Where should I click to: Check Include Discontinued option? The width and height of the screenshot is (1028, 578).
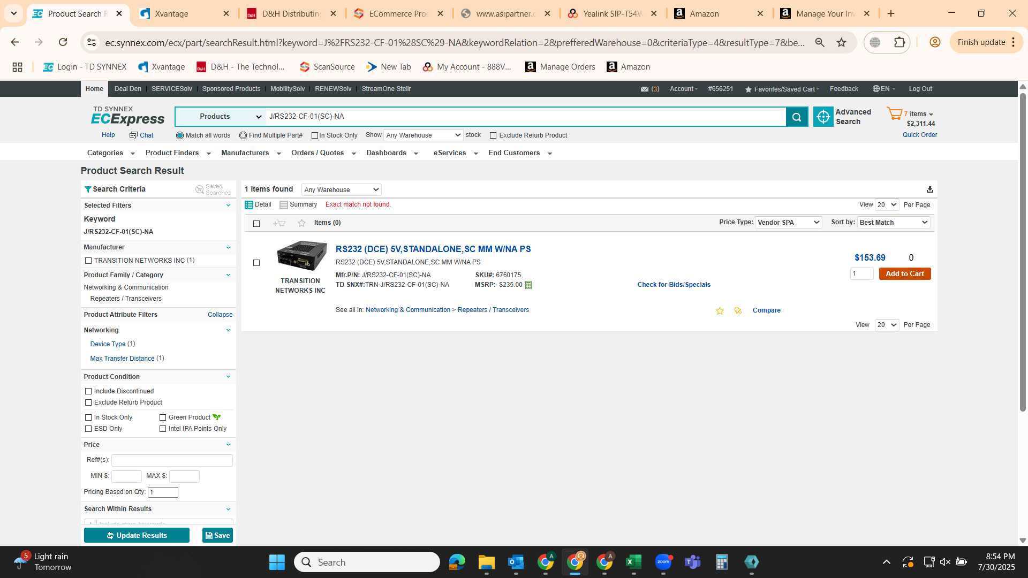tap(88, 391)
